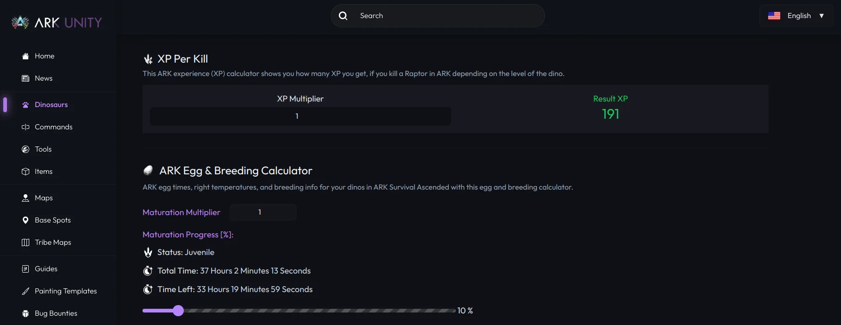
Task: Click the Bug Bounties bug icon
Action: click(x=26, y=313)
